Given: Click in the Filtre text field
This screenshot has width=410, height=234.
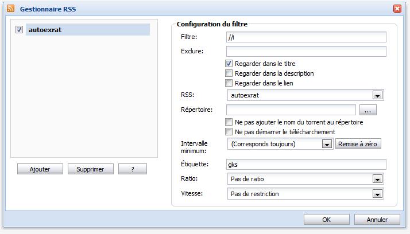Looking at the screenshot, I should [305, 37].
